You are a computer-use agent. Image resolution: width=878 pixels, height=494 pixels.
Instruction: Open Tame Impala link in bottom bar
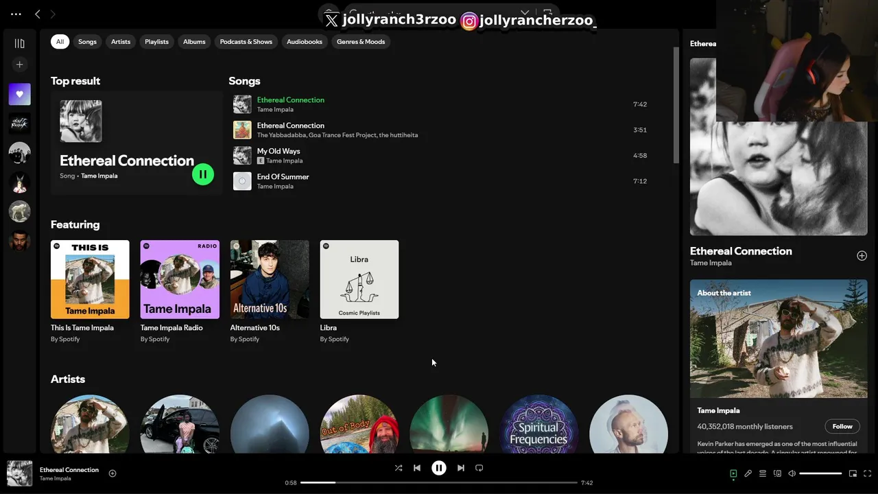[x=55, y=478]
